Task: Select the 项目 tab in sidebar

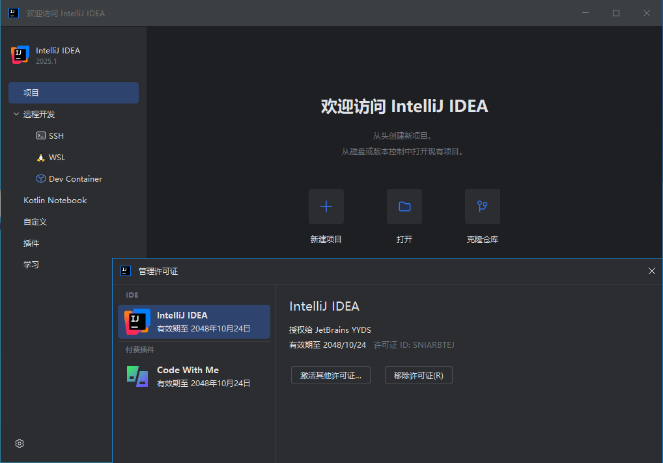Action: pyautogui.click(x=74, y=92)
